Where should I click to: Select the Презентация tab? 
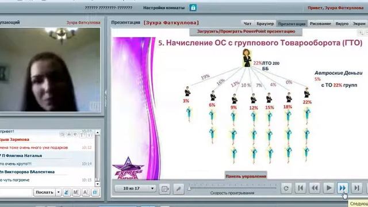292,24
